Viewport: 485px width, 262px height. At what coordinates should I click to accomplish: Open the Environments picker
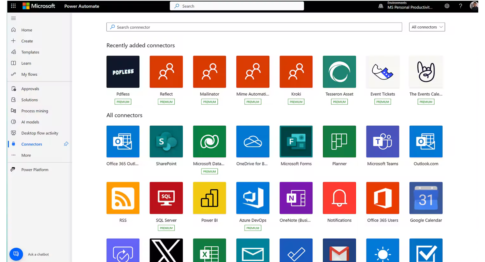click(406, 6)
